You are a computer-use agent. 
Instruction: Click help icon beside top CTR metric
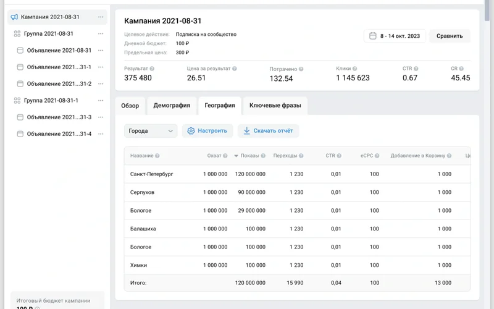click(416, 69)
